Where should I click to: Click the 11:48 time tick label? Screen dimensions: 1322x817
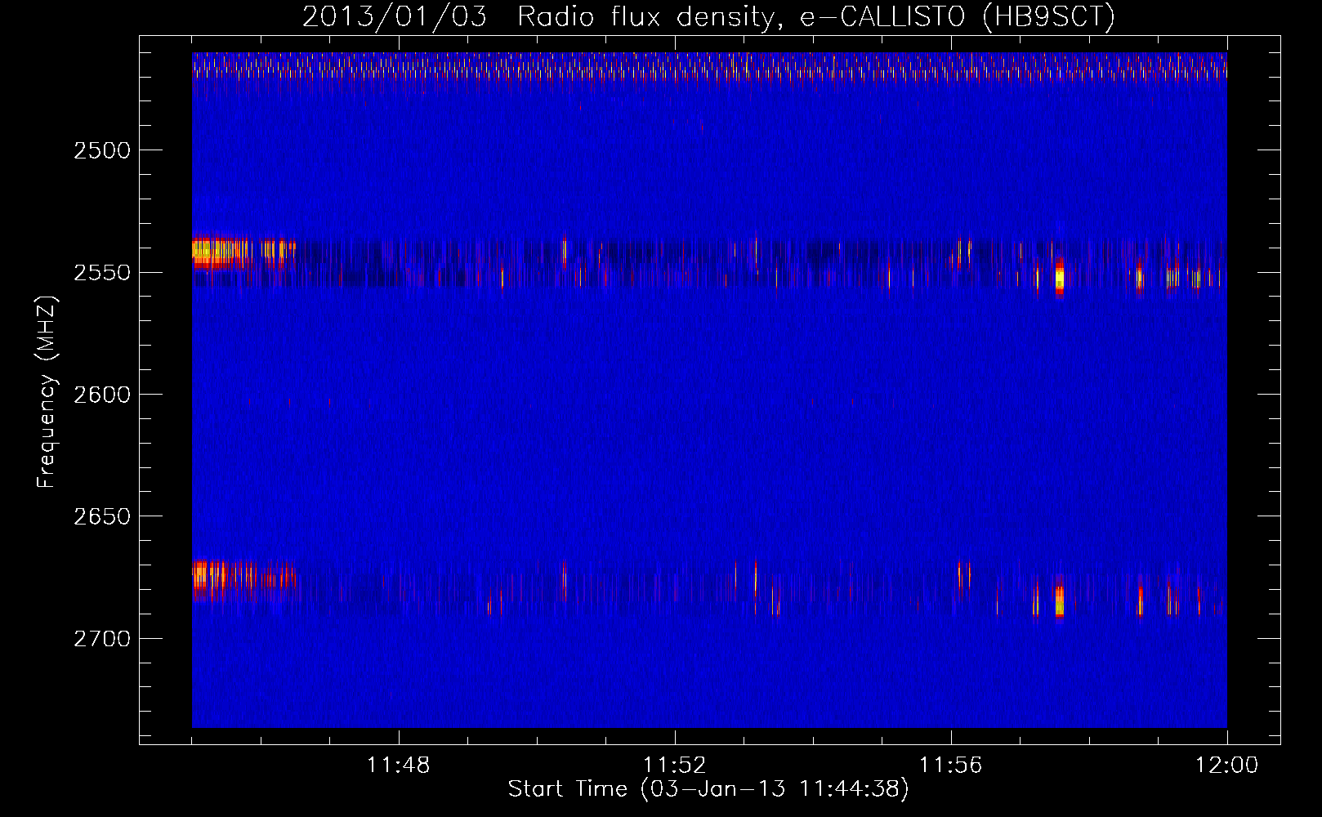(399, 766)
